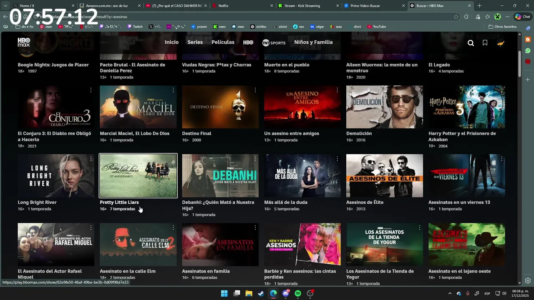This screenshot has width=534, height=300.
Task: Open the praom bookmark
Action: tap(199, 27)
